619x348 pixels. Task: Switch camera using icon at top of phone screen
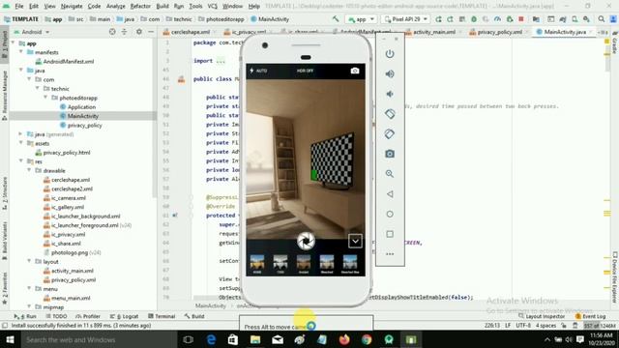(355, 71)
